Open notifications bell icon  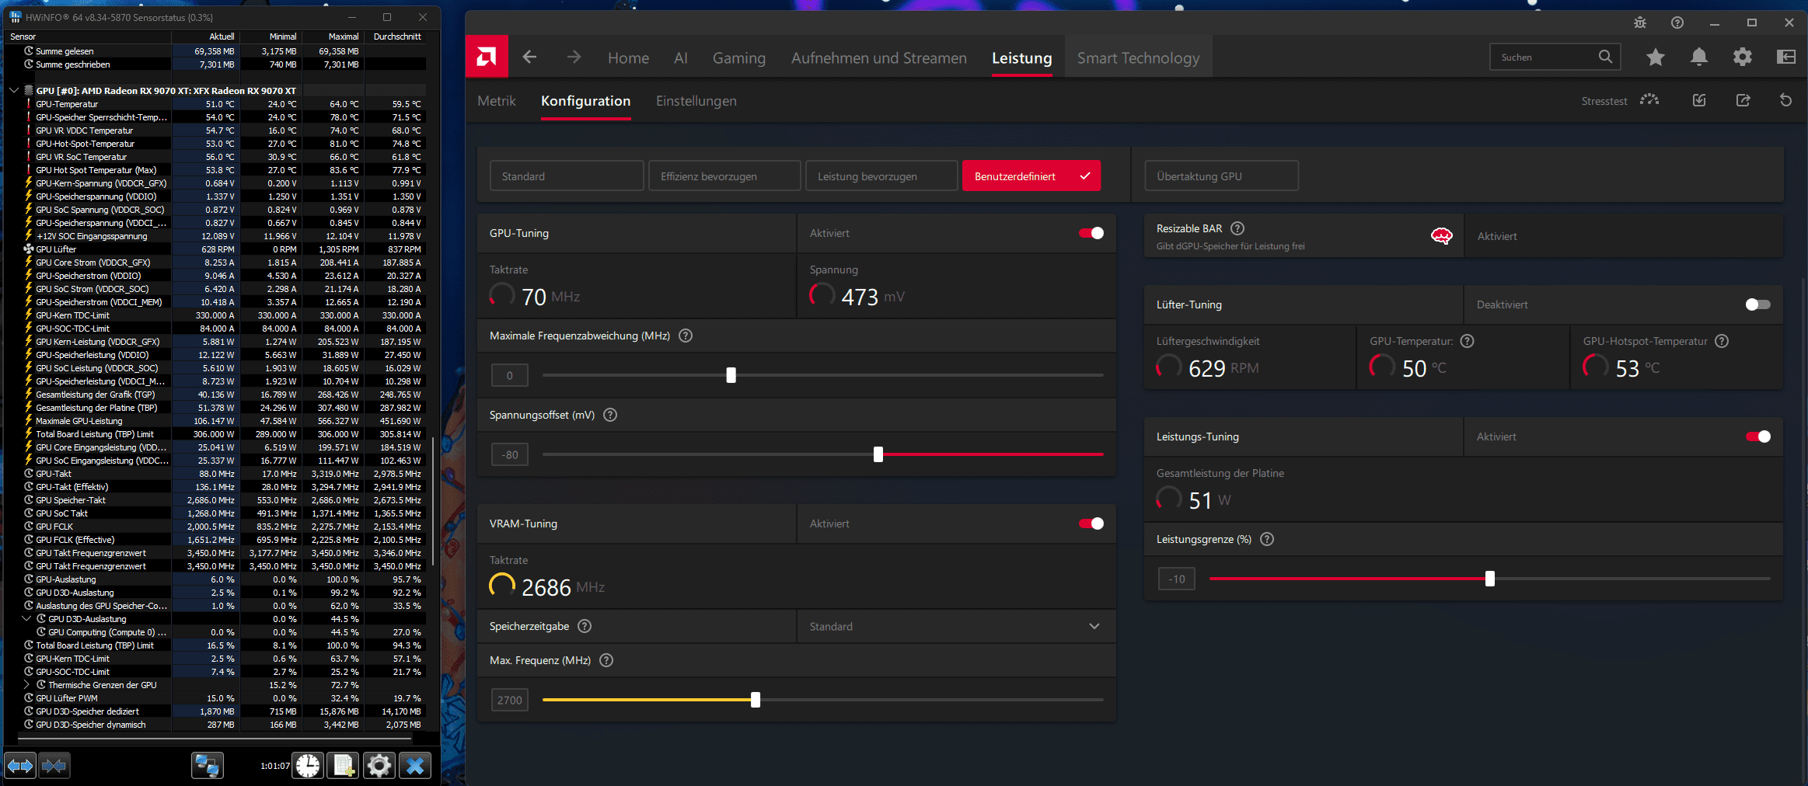coord(1699,57)
